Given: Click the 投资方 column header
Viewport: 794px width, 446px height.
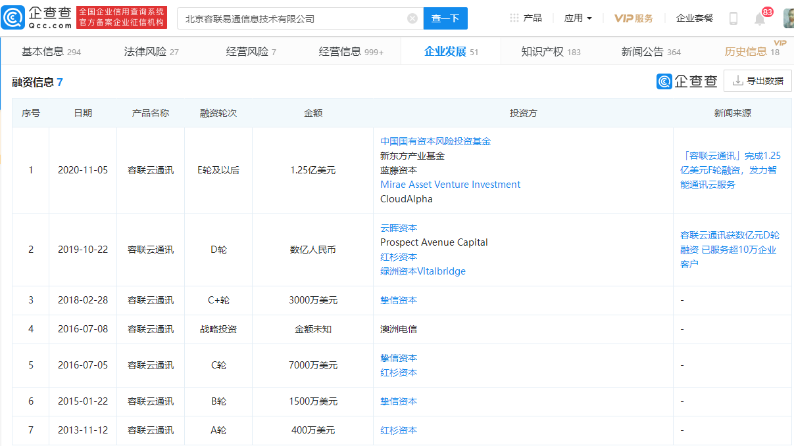Looking at the screenshot, I should click(x=524, y=113).
